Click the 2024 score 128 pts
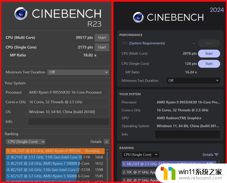This screenshot has height=183, width=227. pos(191,64)
